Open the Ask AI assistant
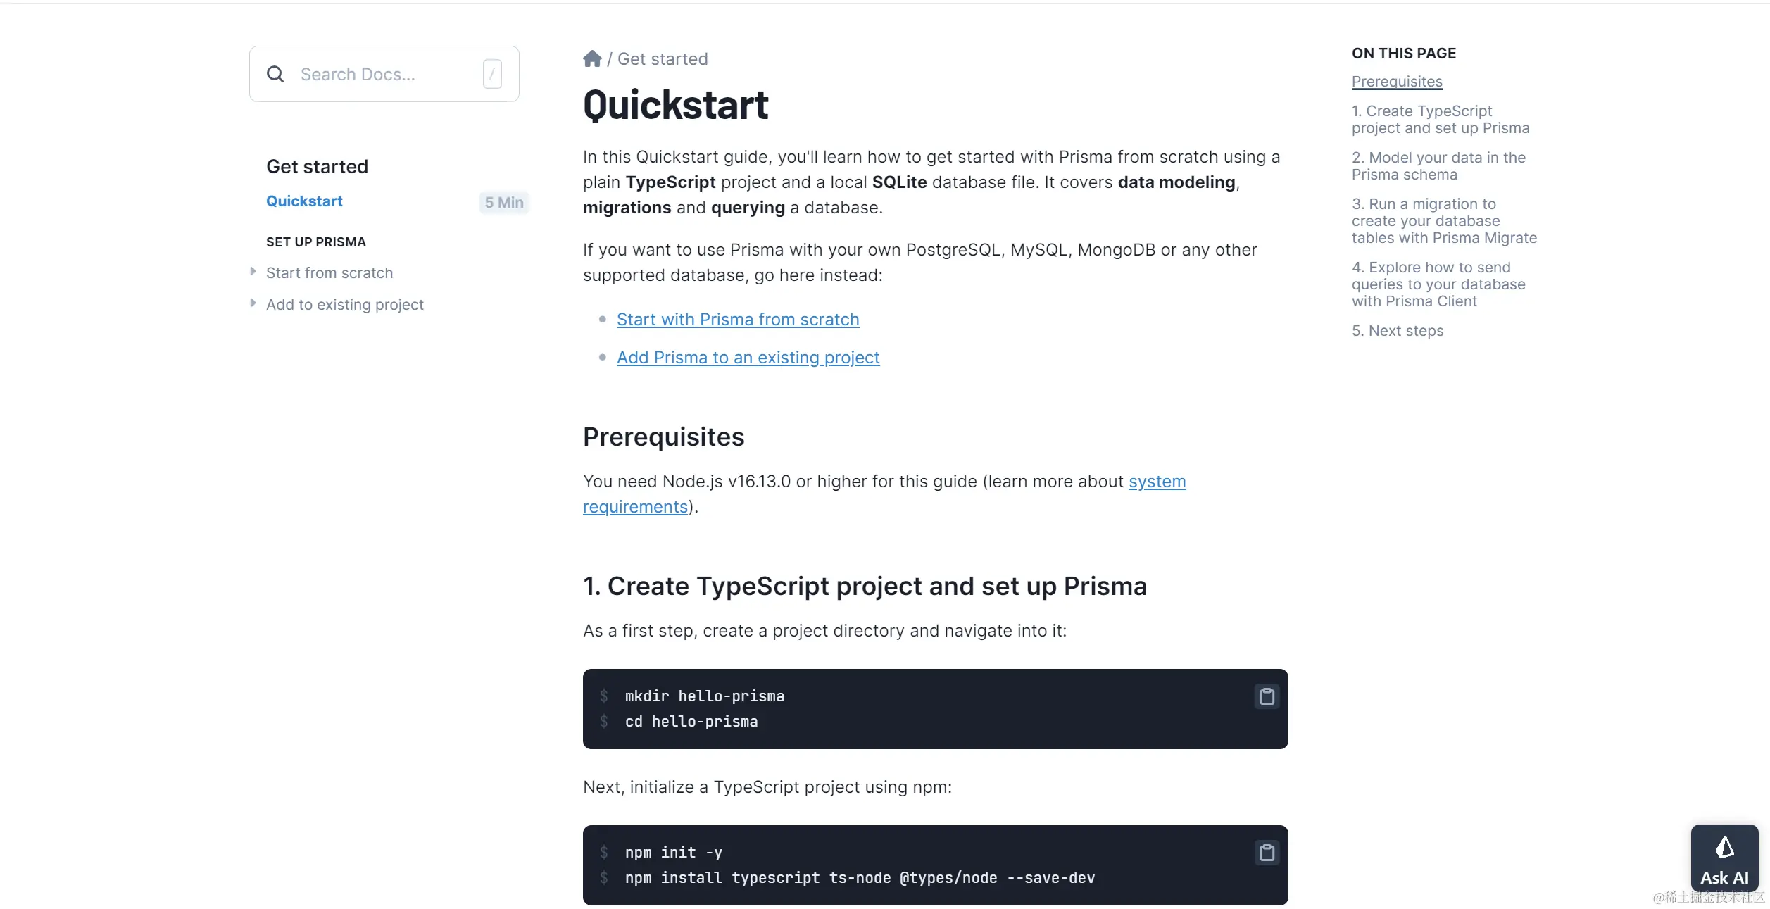The width and height of the screenshot is (1770, 909). pos(1724,860)
